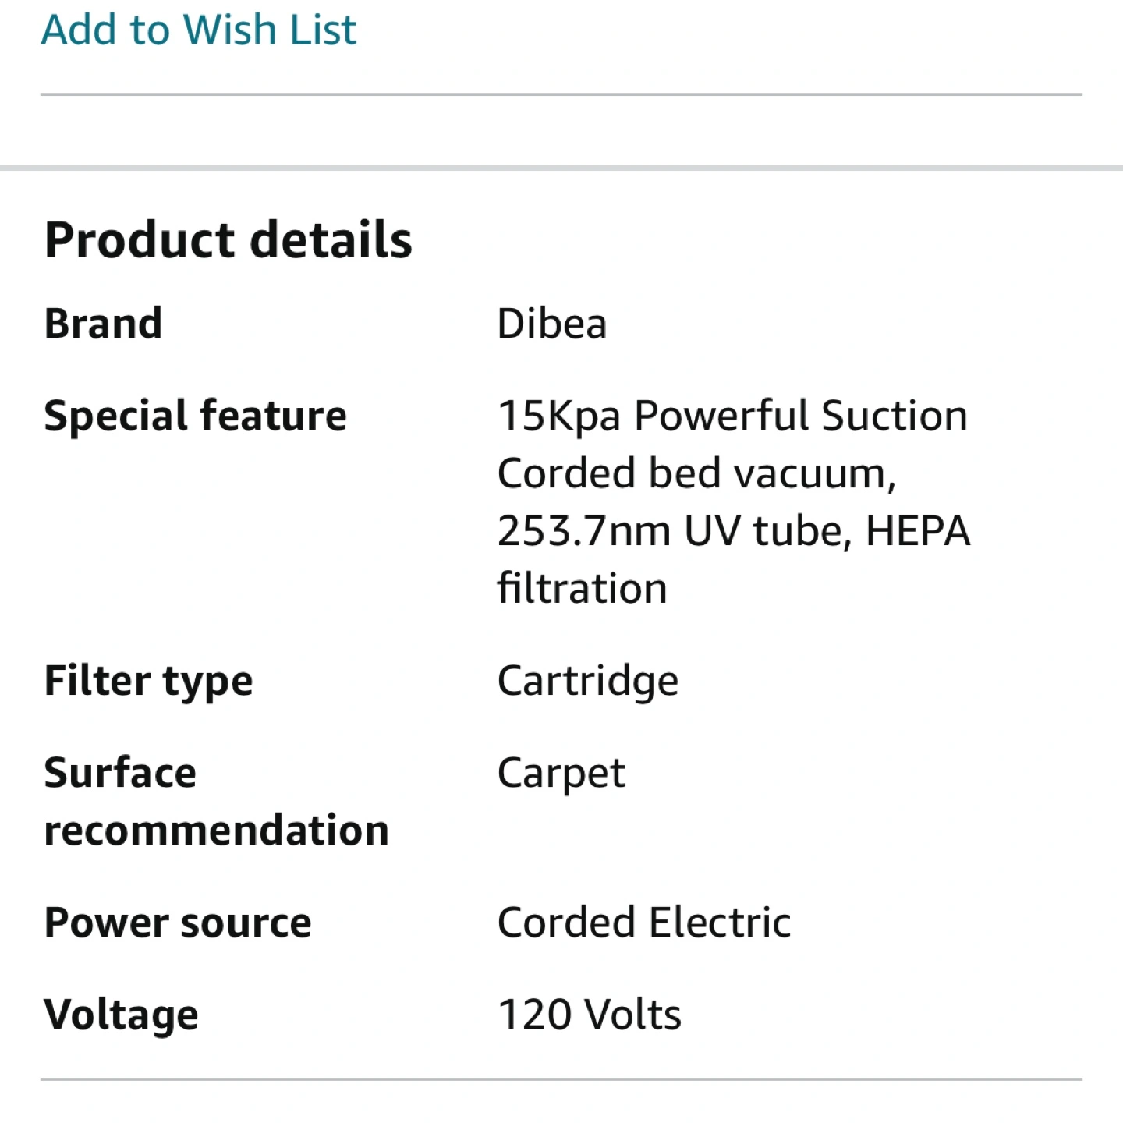
Task: Click the Corded bed vacuum line
Action: coord(696,473)
